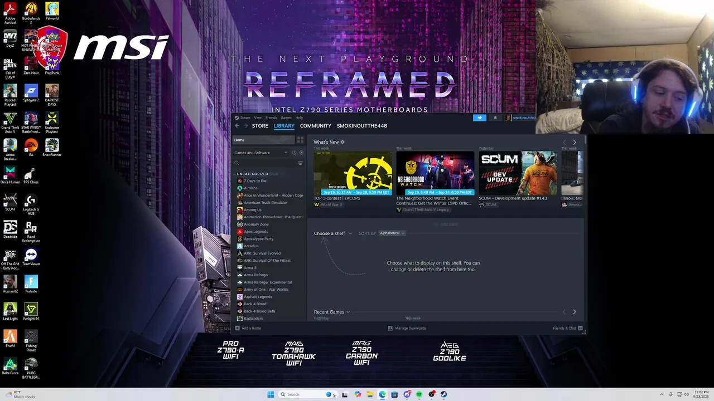714x401 pixels.
Task: Open the Friends menu in Steam
Action: coord(271,118)
